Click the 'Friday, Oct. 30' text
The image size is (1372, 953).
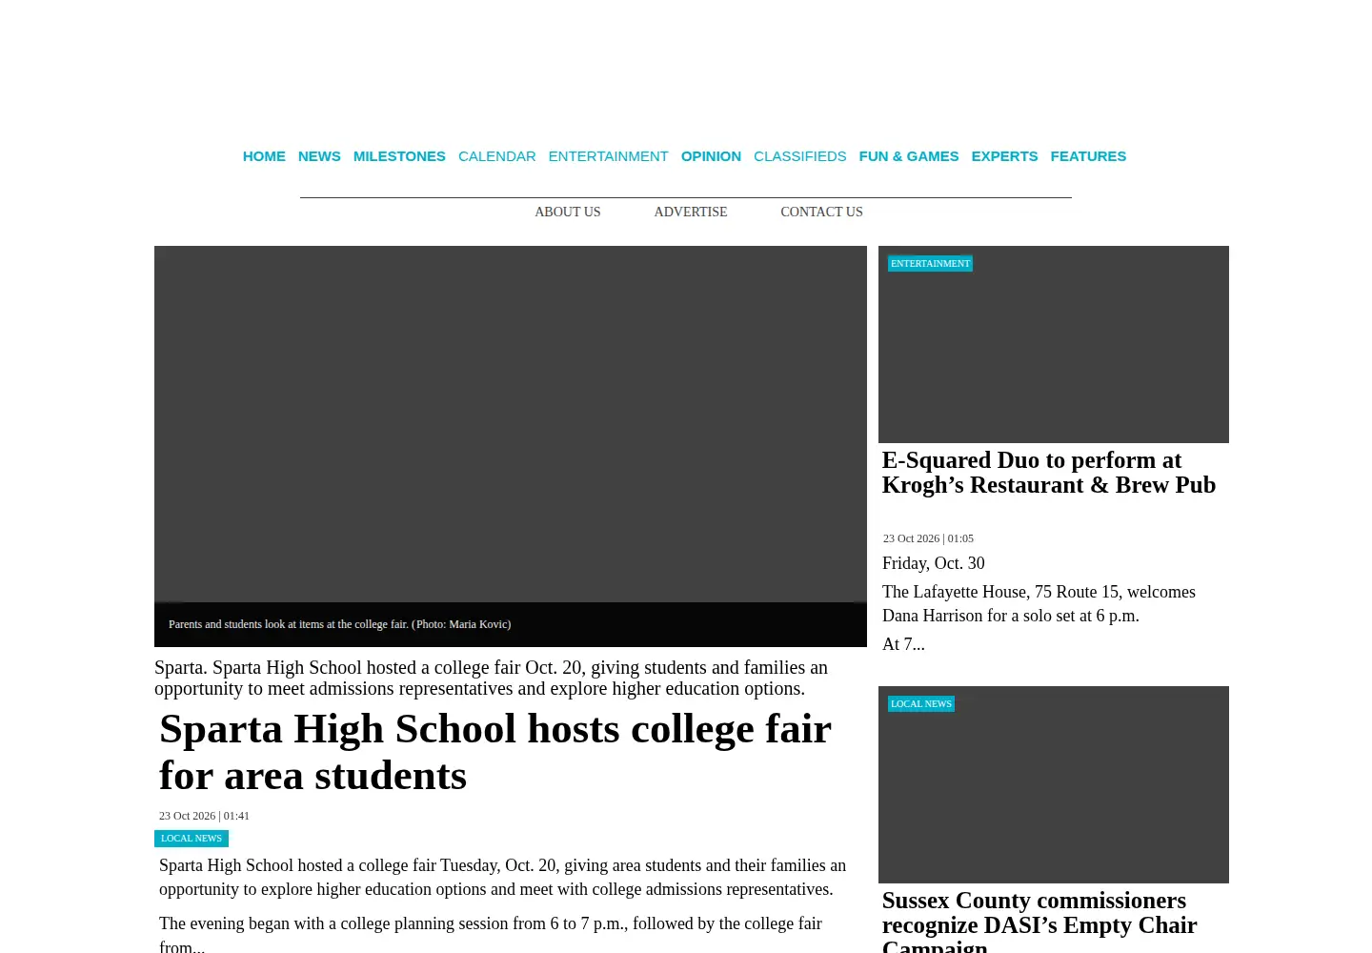click(934, 563)
